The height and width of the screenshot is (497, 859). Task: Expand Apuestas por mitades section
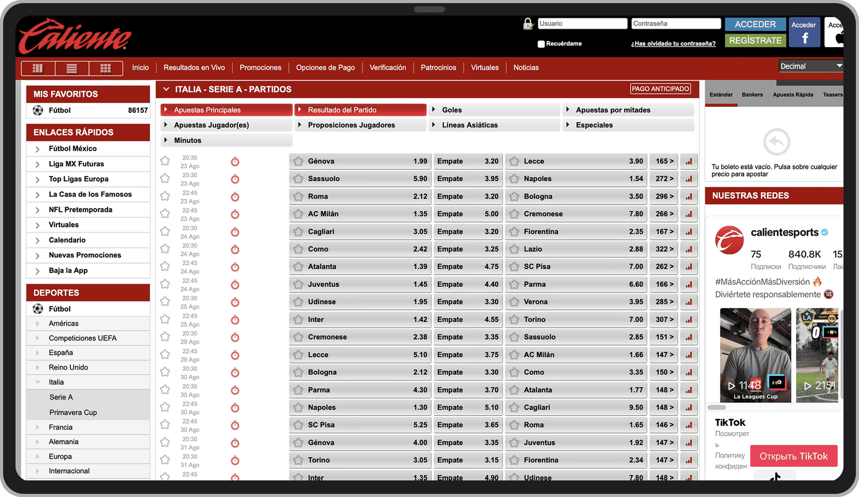(x=628, y=110)
